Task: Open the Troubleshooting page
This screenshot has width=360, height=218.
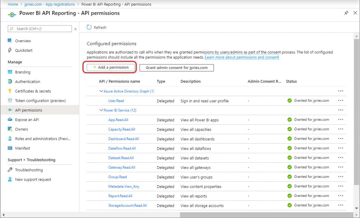Action: click(29, 170)
